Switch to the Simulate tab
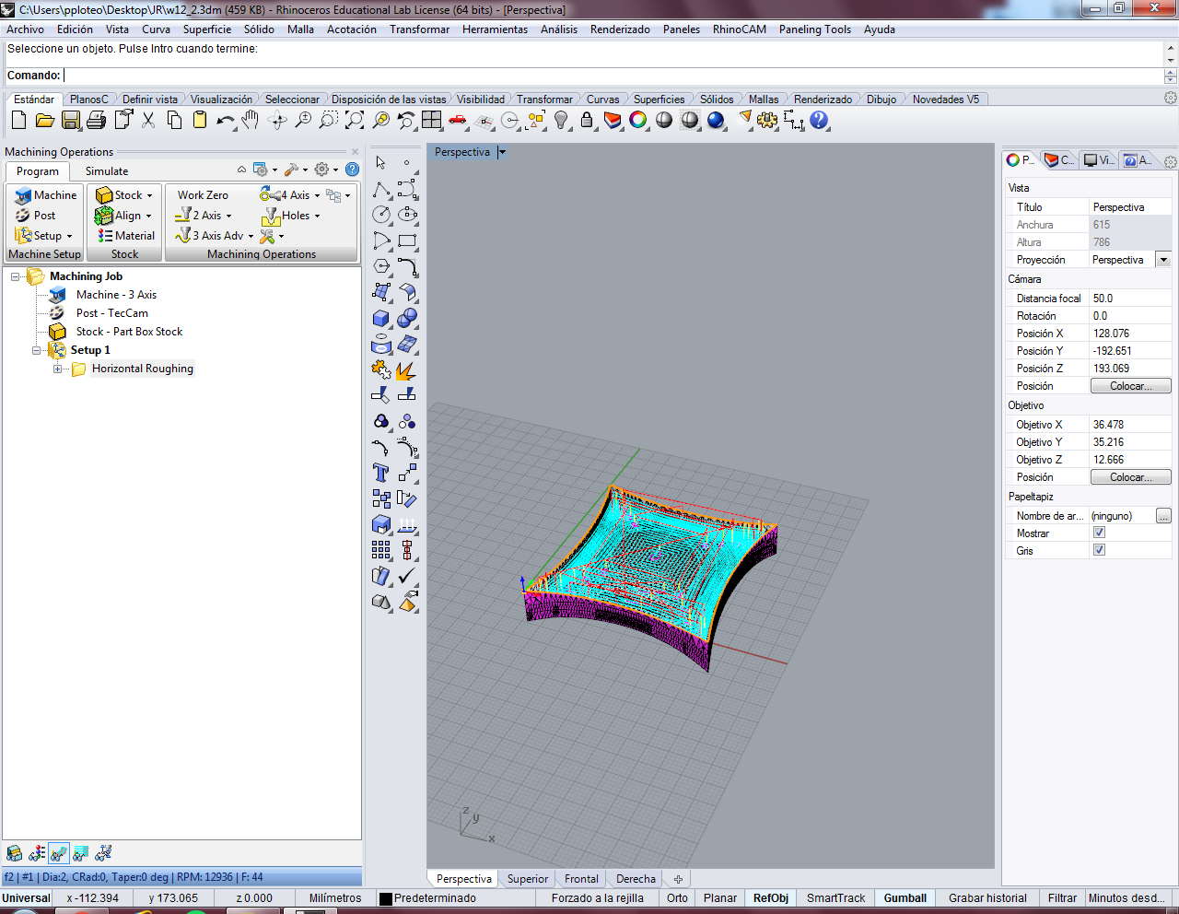The width and height of the screenshot is (1179, 914). 107,171
